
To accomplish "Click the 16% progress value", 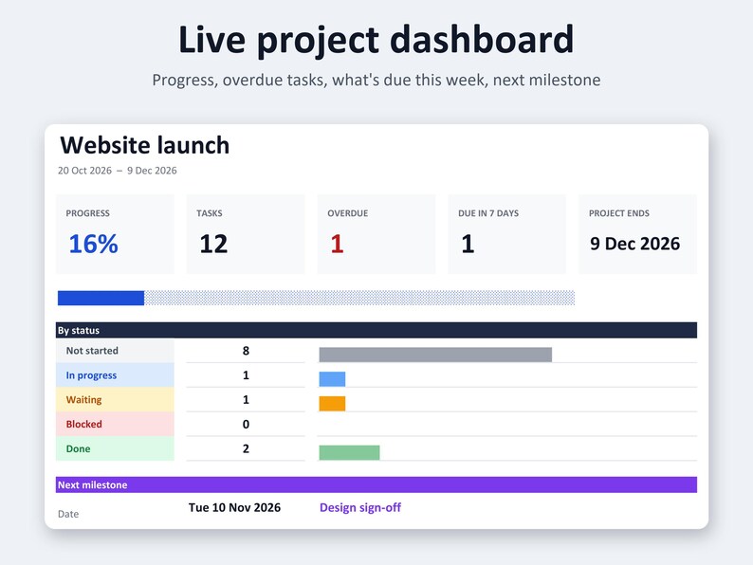I will [x=93, y=244].
